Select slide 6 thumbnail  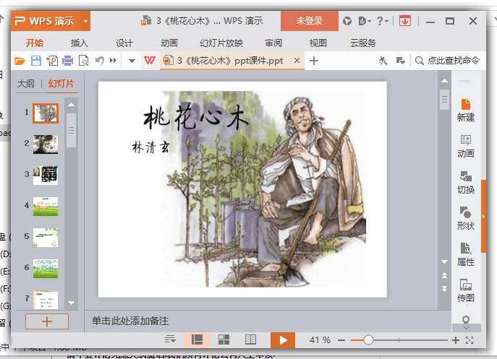46,269
